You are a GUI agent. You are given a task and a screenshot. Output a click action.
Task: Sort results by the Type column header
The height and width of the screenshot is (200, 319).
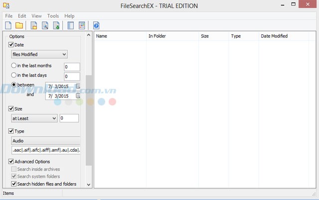point(244,36)
